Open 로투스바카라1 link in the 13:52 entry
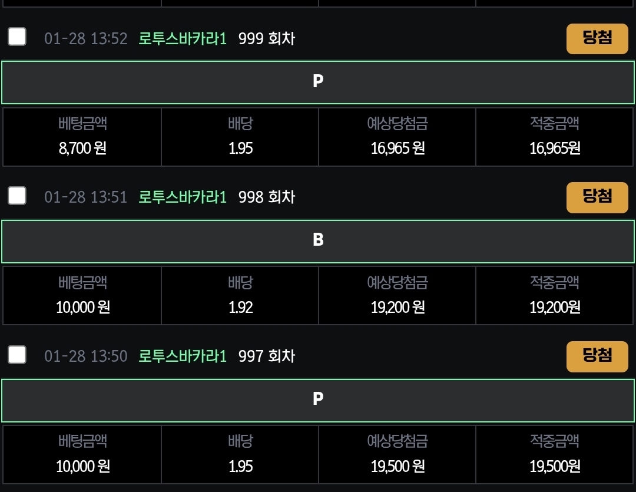Viewport: 636px width, 492px height. [183, 38]
